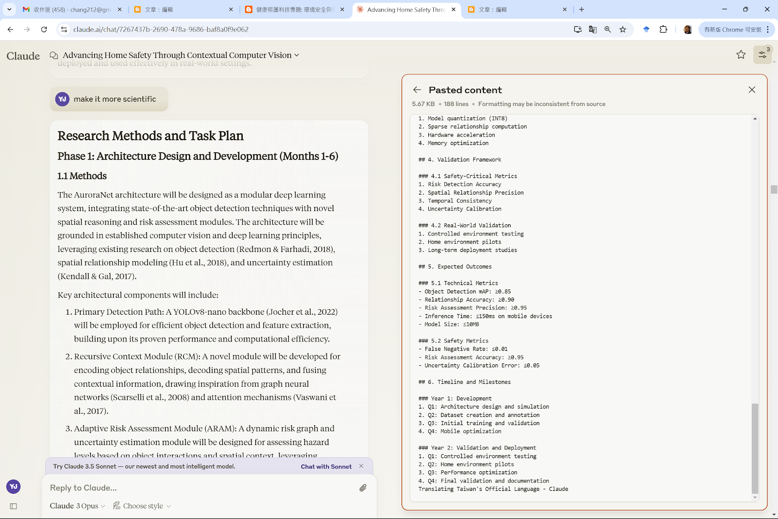Go back to the previous page
Image resolution: width=778 pixels, height=519 pixels.
10,30
